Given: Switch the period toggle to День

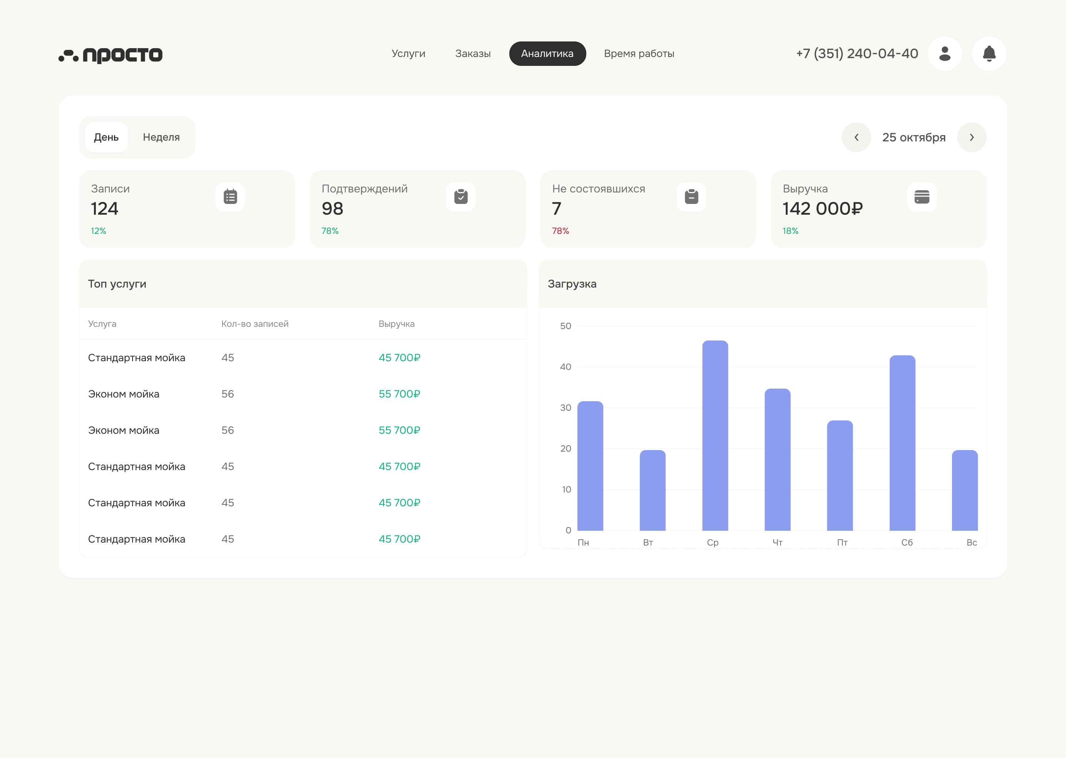Looking at the screenshot, I should click(106, 137).
